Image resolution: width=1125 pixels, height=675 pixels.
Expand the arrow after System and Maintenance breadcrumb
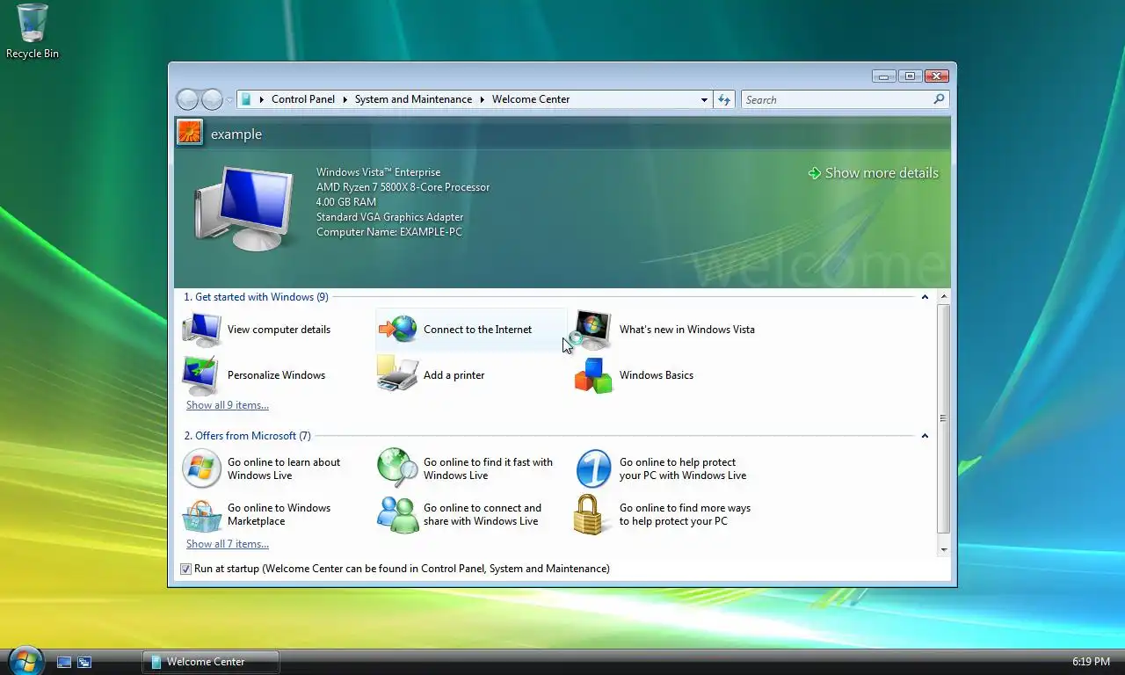(x=482, y=99)
